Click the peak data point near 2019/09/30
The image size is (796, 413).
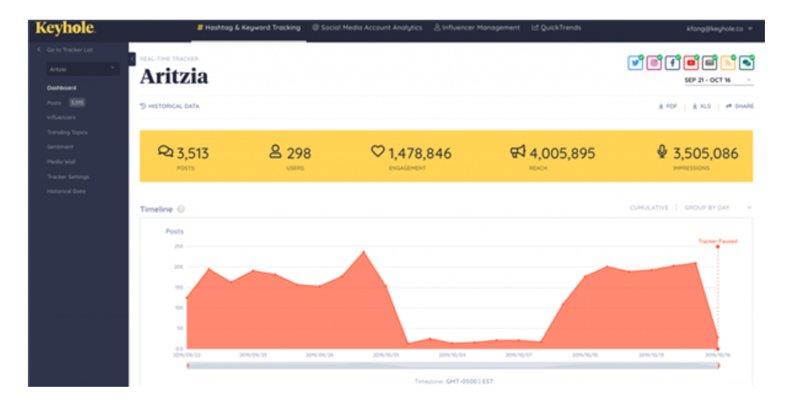pyautogui.click(x=364, y=252)
